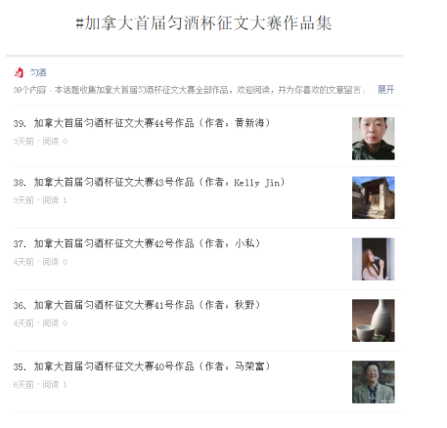The width and height of the screenshot is (447, 428).
Task: Click the man portrait thumbnail for entry 39
Action: [x=374, y=139]
